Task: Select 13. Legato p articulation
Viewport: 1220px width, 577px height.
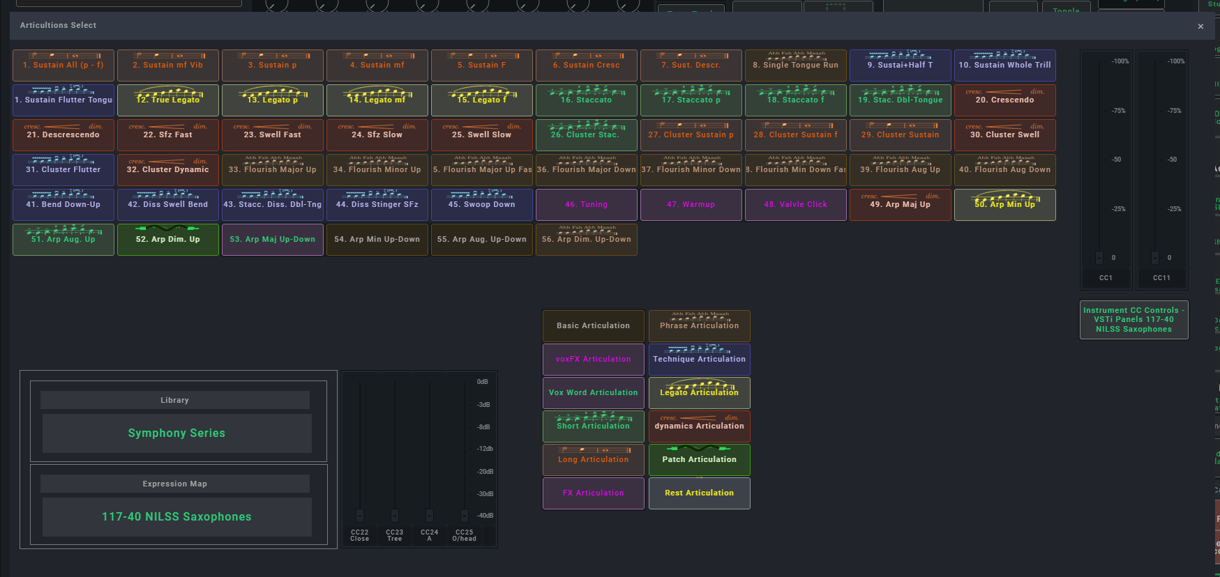Action: click(273, 100)
